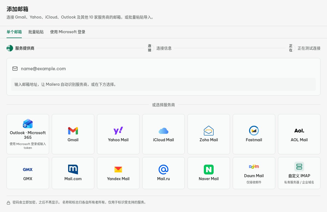The height and width of the screenshot is (212, 327).
Task: Click the GMX provider name text
Action: (28, 179)
